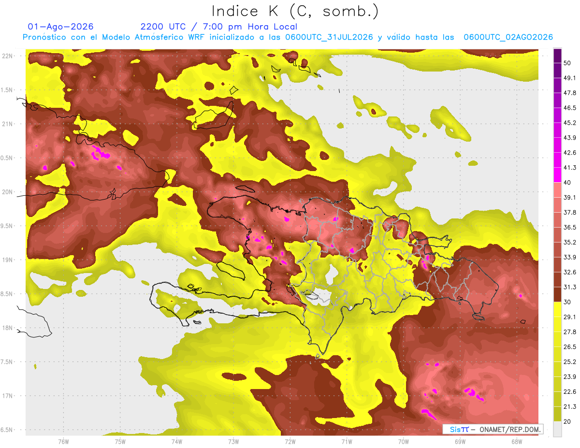Click the 22N latitude label
The height and width of the screenshot is (448, 580).
click(x=7, y=56)
